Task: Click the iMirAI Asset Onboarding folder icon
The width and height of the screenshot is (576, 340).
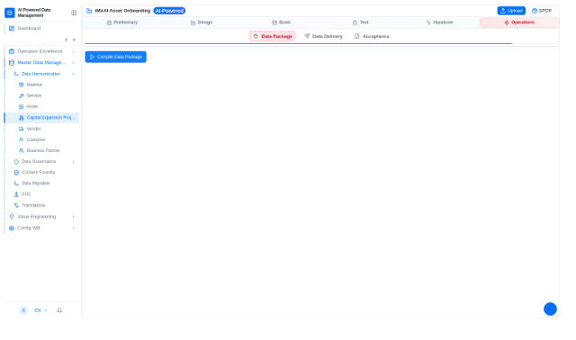Action: point(89,11)
